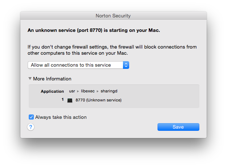Collapse the More Information disclosure triangle
This screenshot has height=167, width=227.
point(30,79)
